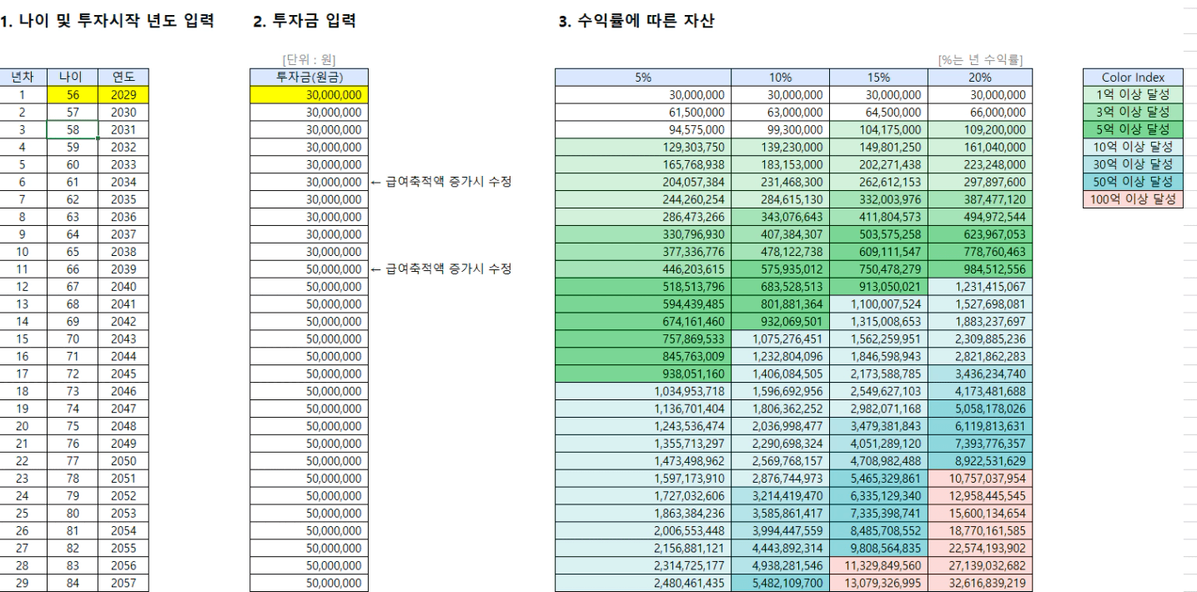Select the '100억 이상 달성' pink legend cell
This screenshot has height=592, width=1197.
coord(1133,199)
